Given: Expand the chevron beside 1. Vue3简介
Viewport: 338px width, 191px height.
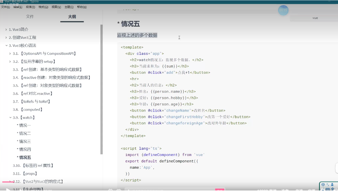Looking at the screenshot, I should pyautogui.click(x=6, y=29).
